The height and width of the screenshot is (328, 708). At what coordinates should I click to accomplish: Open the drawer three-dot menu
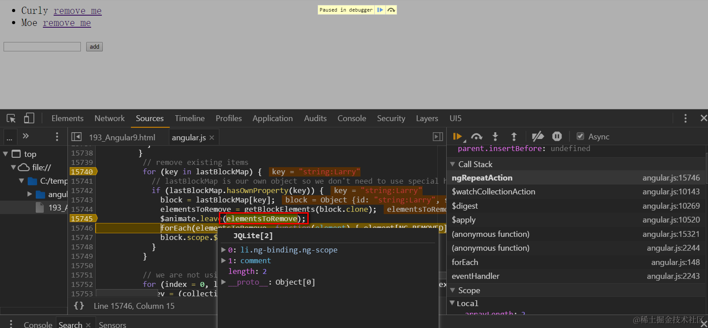pos(11,324)
